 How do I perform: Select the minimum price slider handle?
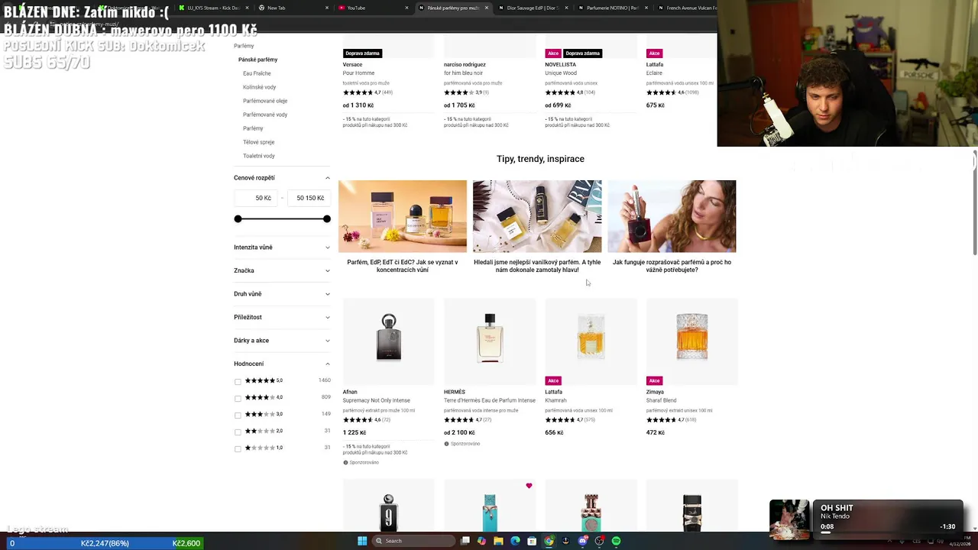tap(238, 219)
